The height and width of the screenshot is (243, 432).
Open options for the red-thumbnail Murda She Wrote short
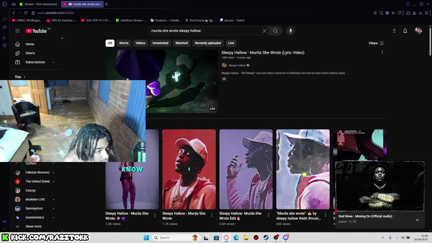(x=212, y=215)
